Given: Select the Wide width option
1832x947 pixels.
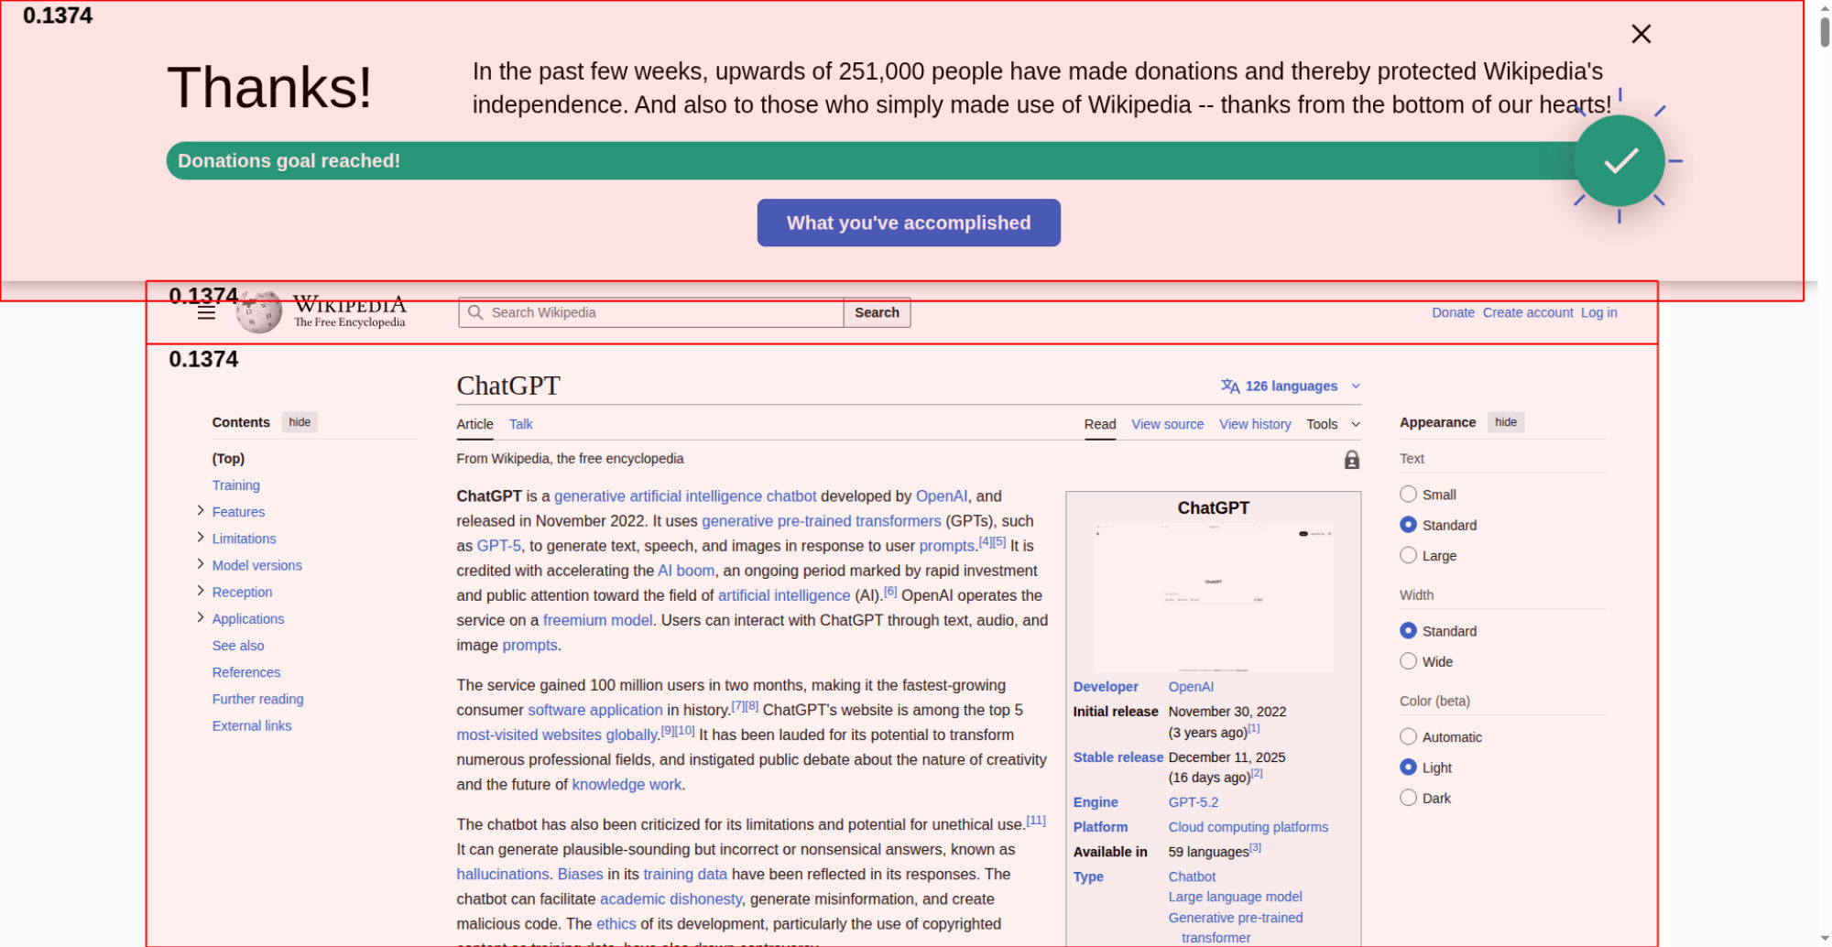Looking at the screenshot, I should (1409, 661).
